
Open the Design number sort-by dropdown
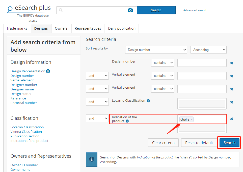pyautogui.click(x=156, y=50)
